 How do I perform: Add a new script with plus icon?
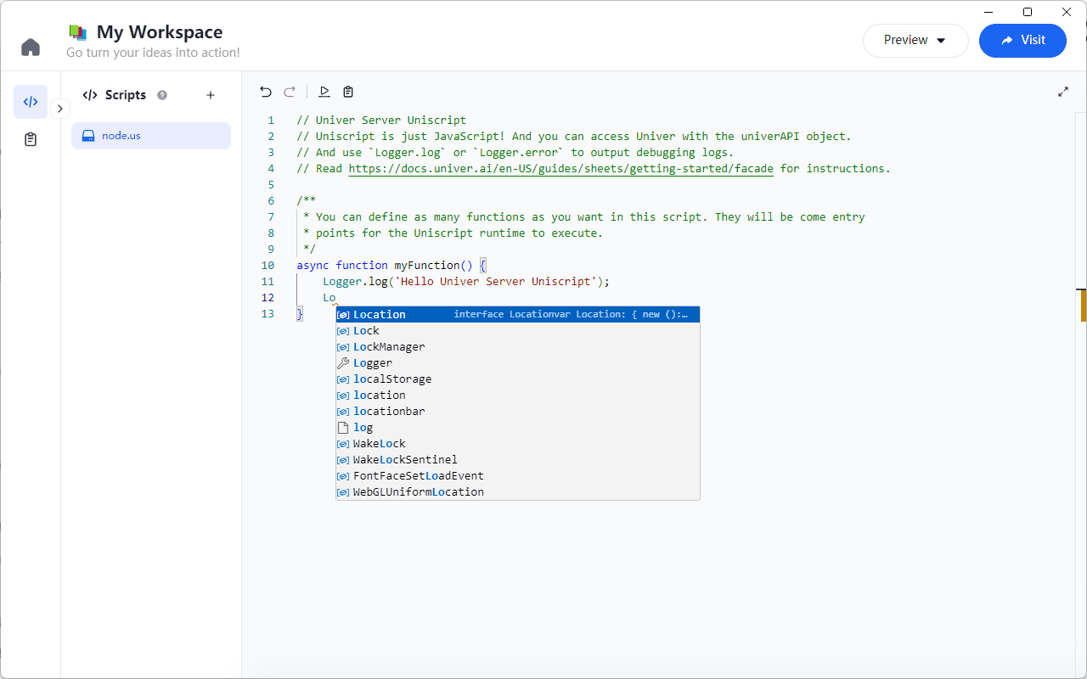click(211, 95)
